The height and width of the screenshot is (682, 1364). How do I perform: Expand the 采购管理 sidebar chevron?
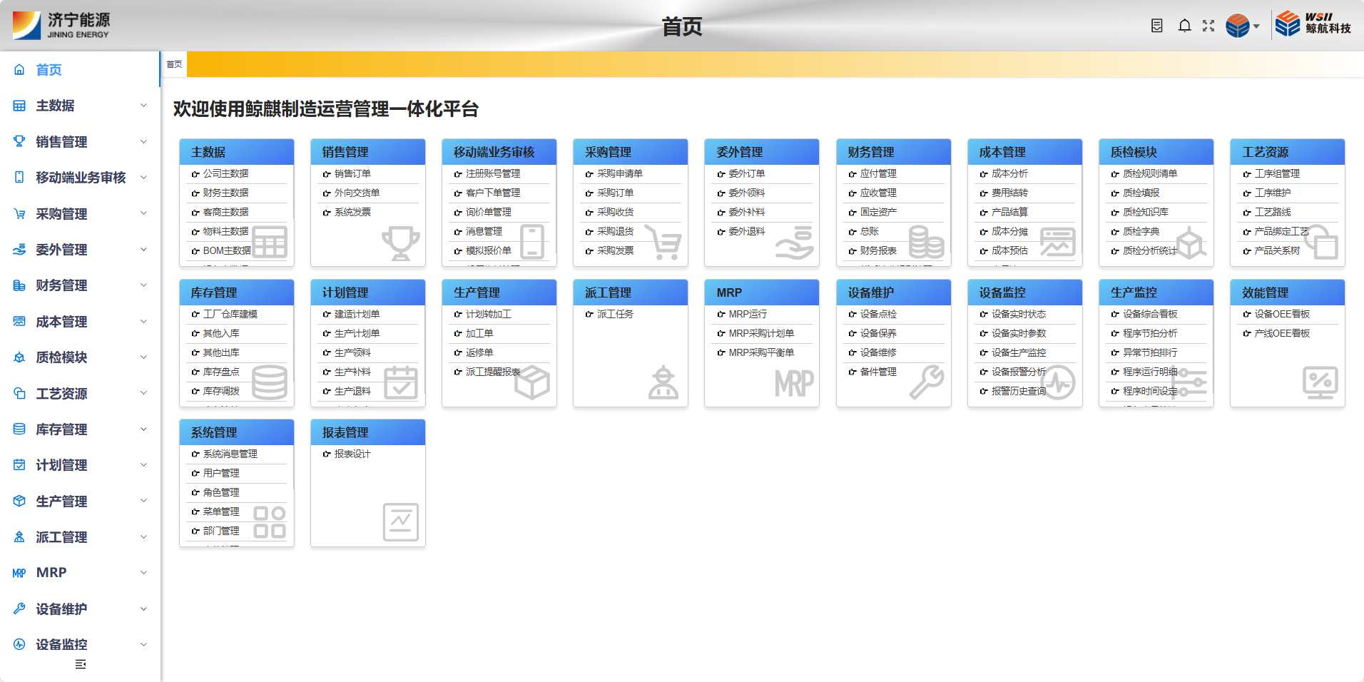tap(143, 213)
